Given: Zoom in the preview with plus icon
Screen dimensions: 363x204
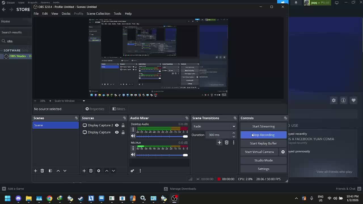Looking at the screenshot, I should [x=50, y=101].
